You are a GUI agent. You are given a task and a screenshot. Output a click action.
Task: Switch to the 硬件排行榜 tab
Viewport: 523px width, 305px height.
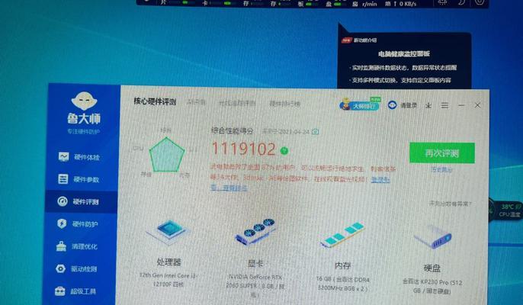(x=285, y=104)
